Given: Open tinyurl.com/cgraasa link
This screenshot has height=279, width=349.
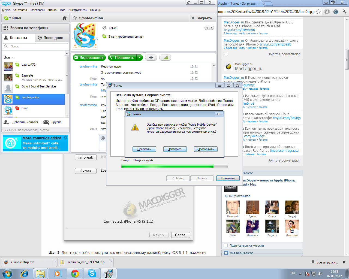Looking at the screenshot, I should point(284,151).
